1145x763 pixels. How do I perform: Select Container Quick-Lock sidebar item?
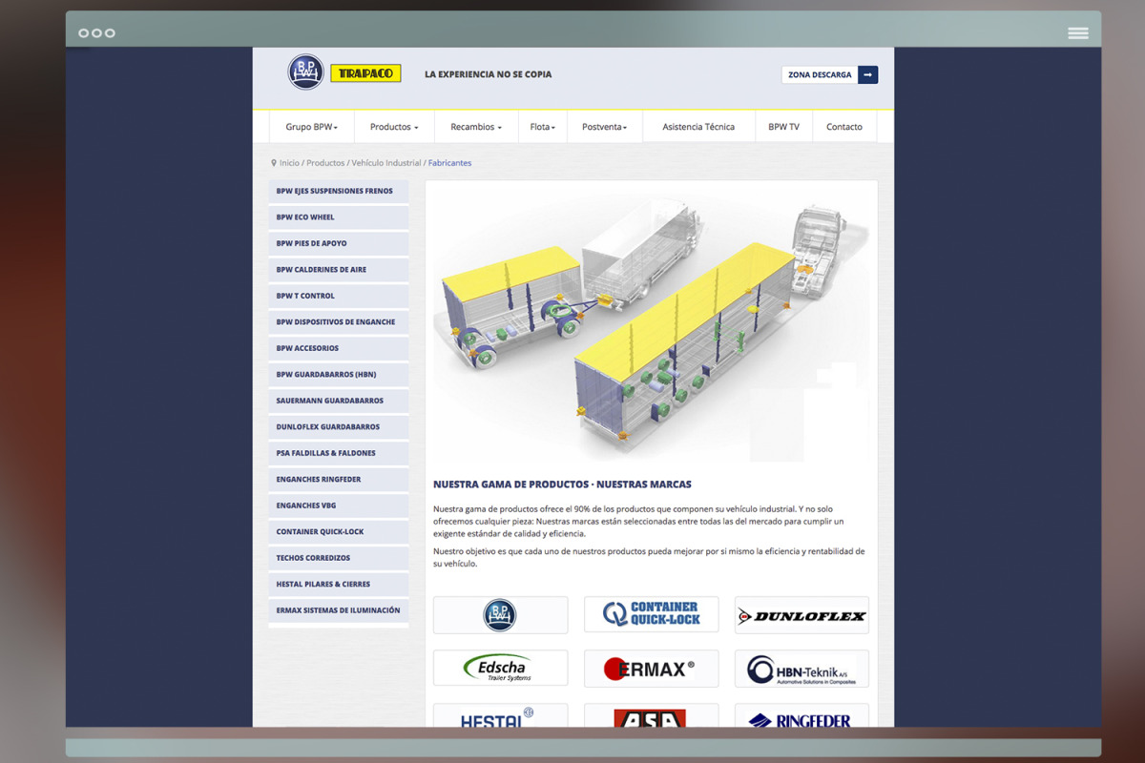tap(339, 532)
